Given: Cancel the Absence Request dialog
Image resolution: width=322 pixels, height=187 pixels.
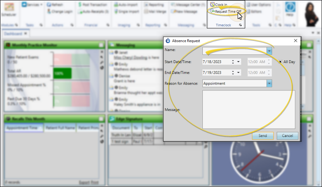Looking at the screenshot, I should (x=287, y=136).
